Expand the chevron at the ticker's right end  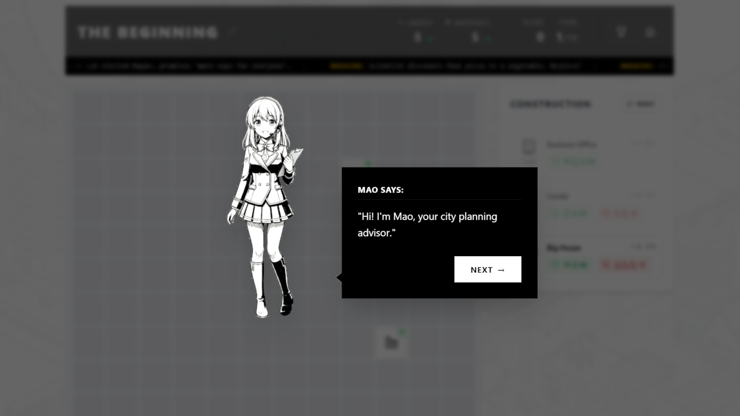click(664, 66)
